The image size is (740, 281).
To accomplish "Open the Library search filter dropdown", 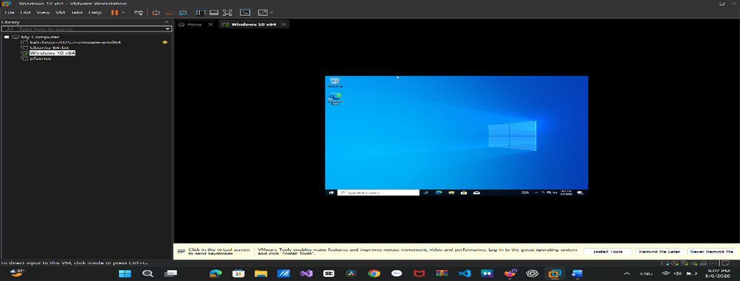I will pos(168,28).
